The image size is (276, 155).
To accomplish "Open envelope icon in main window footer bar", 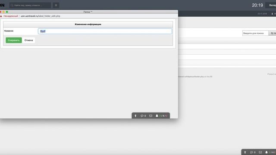I will pyautogui.click(x=260, y=152).
